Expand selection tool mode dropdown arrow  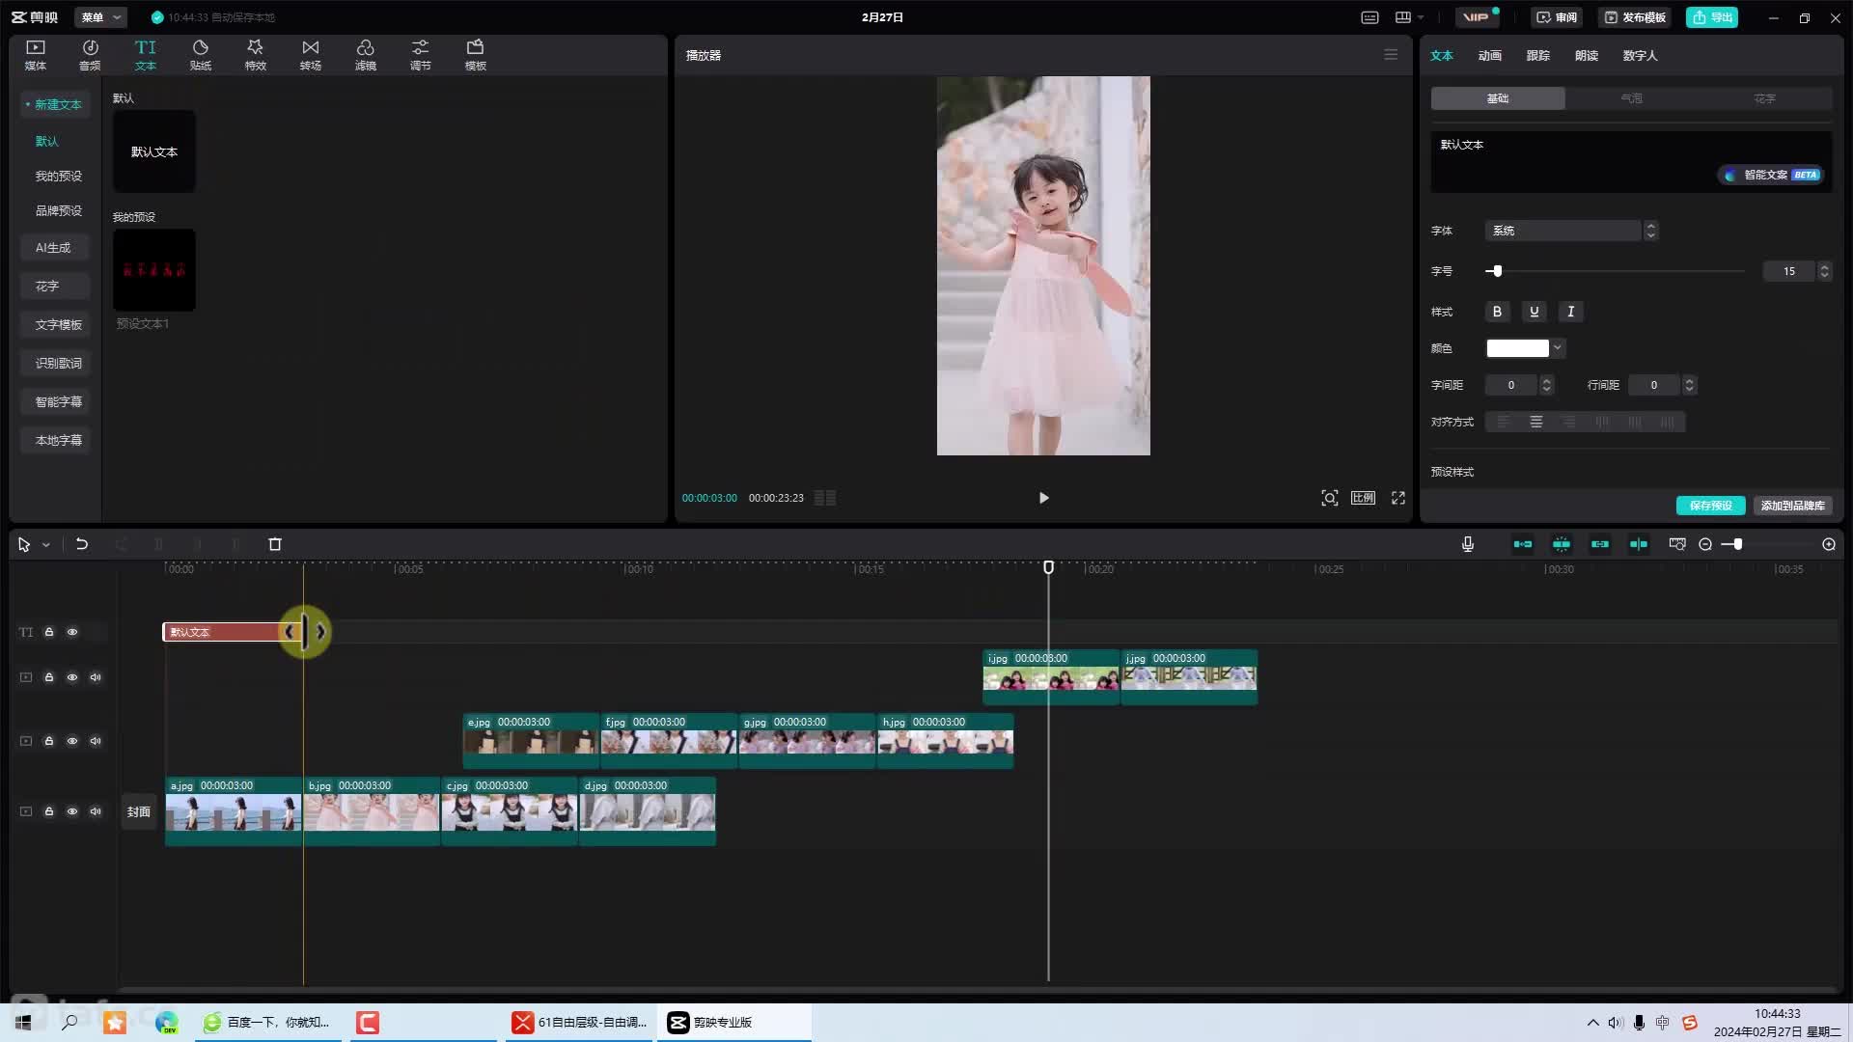(45, 545)
